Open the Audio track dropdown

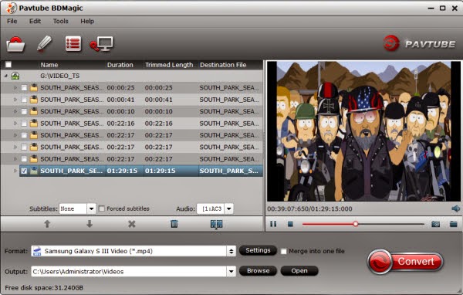point(229,209)
